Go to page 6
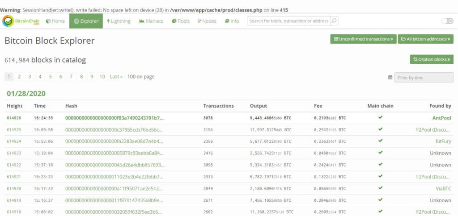The width and height of the screenshot is (458, 216). click(x=61, y=77)
